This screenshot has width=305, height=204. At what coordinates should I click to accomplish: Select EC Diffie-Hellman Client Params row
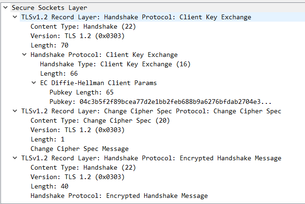tap(98, 83)
